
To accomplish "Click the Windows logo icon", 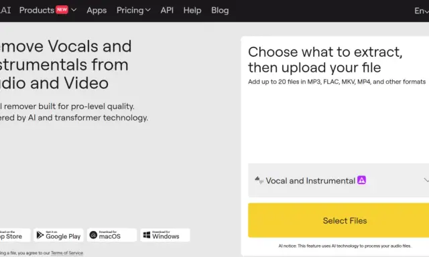I will coord(147,235).
